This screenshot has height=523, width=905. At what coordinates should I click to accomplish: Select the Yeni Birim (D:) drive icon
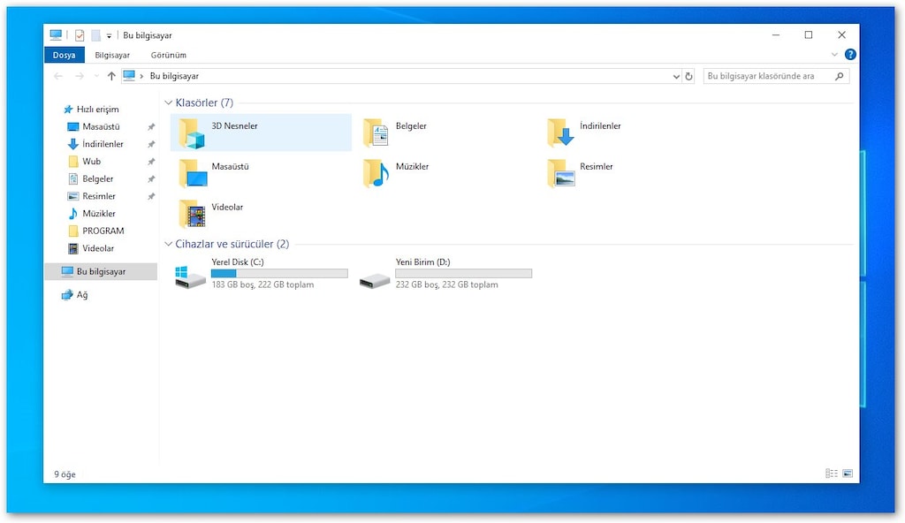375,281
